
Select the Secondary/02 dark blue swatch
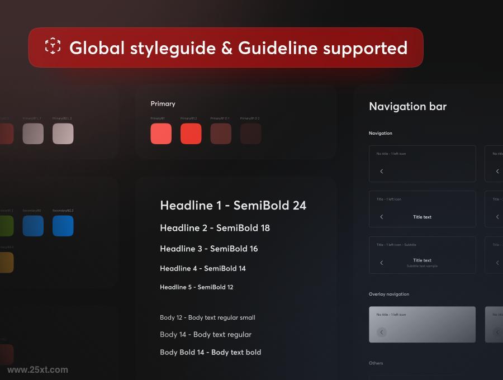coord(33,226)
